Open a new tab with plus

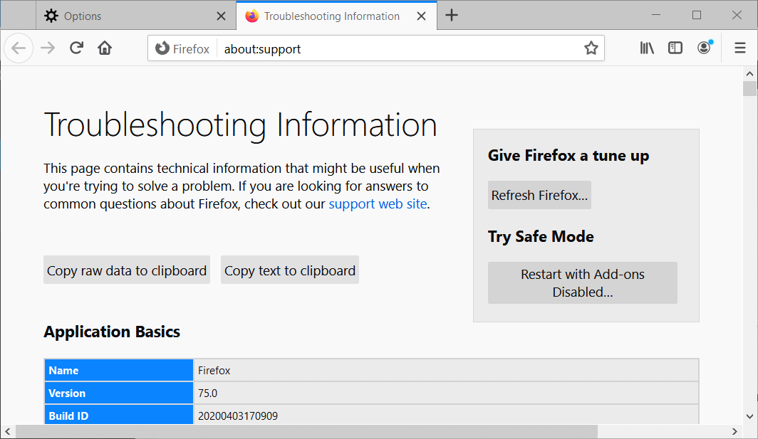coord(452,16)
